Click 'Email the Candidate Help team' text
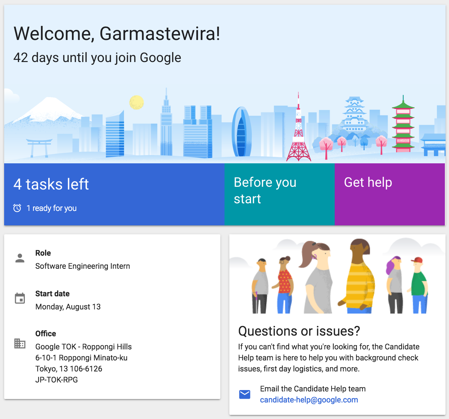Image resolution: width=449 pixels, height=419 pixels. click(x=313, y=389)
